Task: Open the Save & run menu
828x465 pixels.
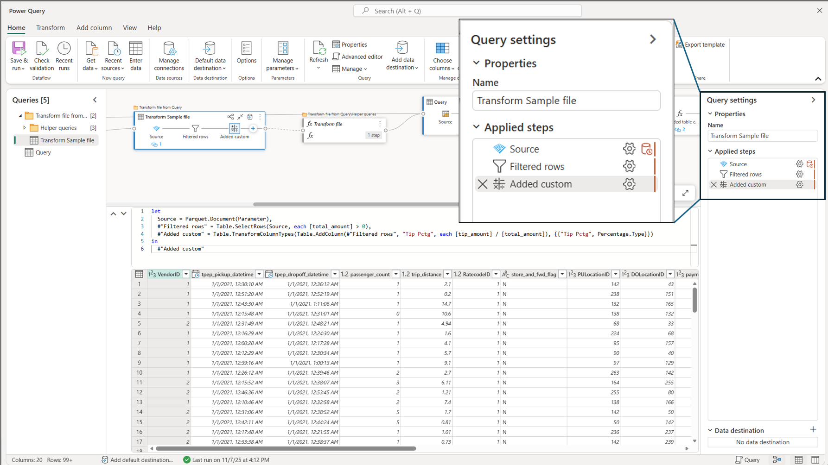Action: (x=19, y=56)
